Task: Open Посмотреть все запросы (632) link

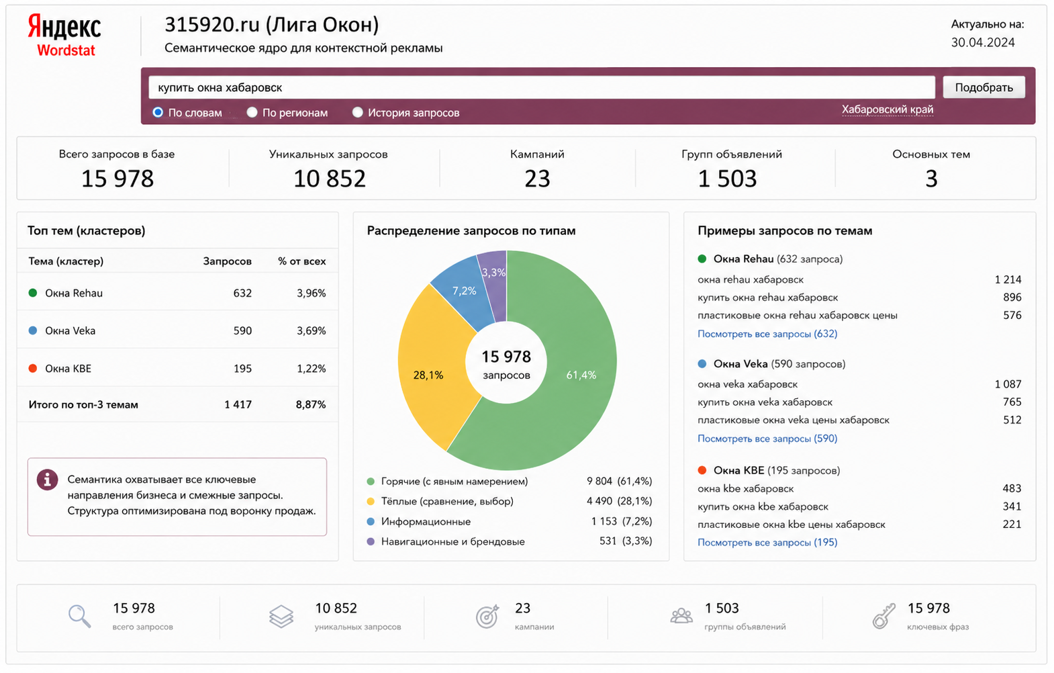Action: coord(767,334)
